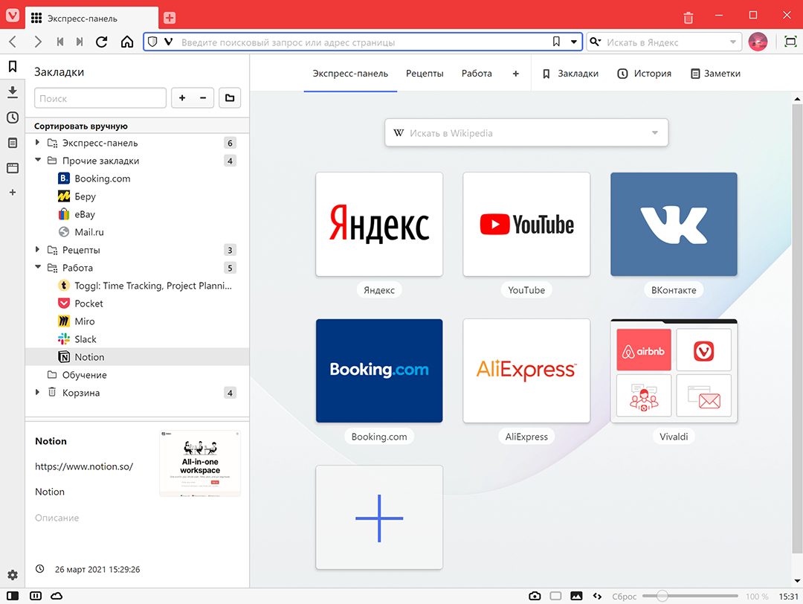803x604 pixels.
Task: Open the Downloads panel icon
Action: 13,91
